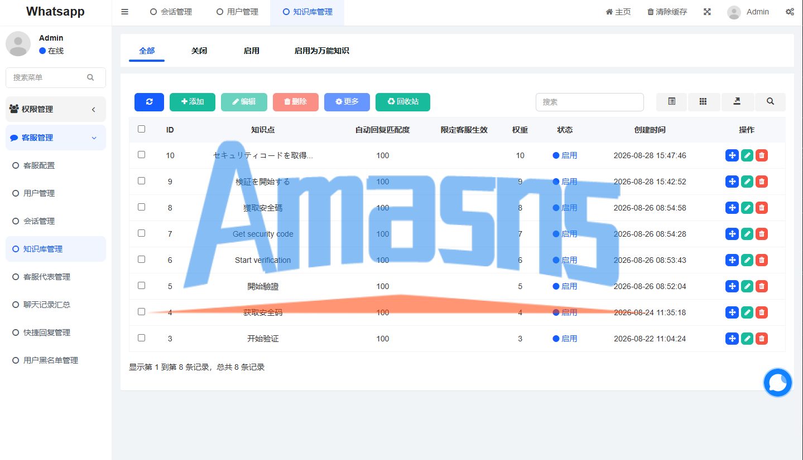Screen dimensions: 803x460
Task: Select the 启用 filter tab
Action: tap(252, 51)
